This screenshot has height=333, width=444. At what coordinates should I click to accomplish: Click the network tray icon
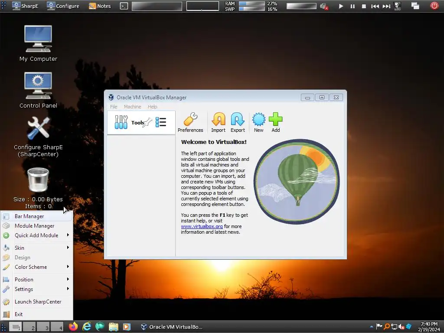click(x=394, y=327)
